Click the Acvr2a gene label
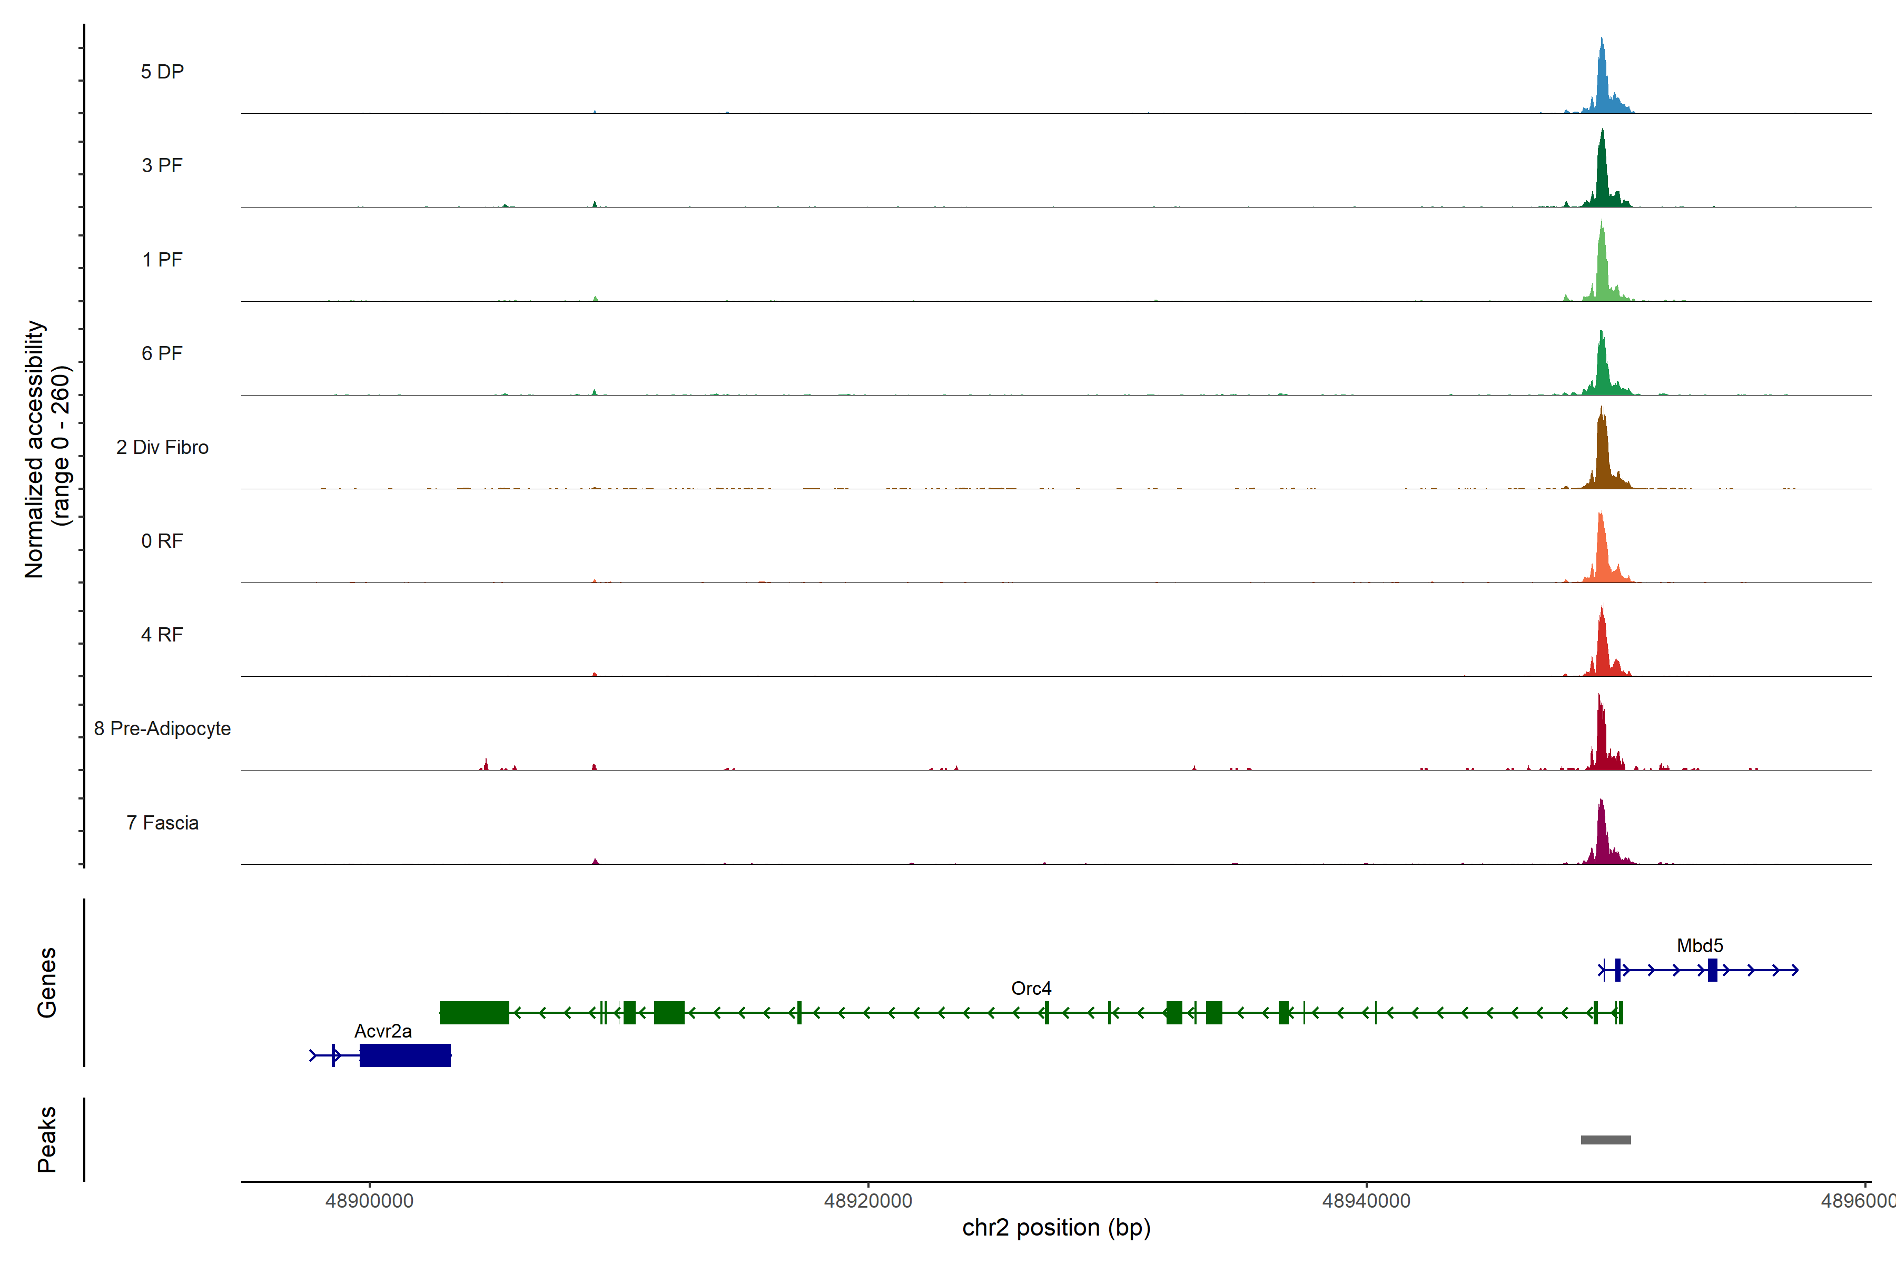 click(383, 1031)
